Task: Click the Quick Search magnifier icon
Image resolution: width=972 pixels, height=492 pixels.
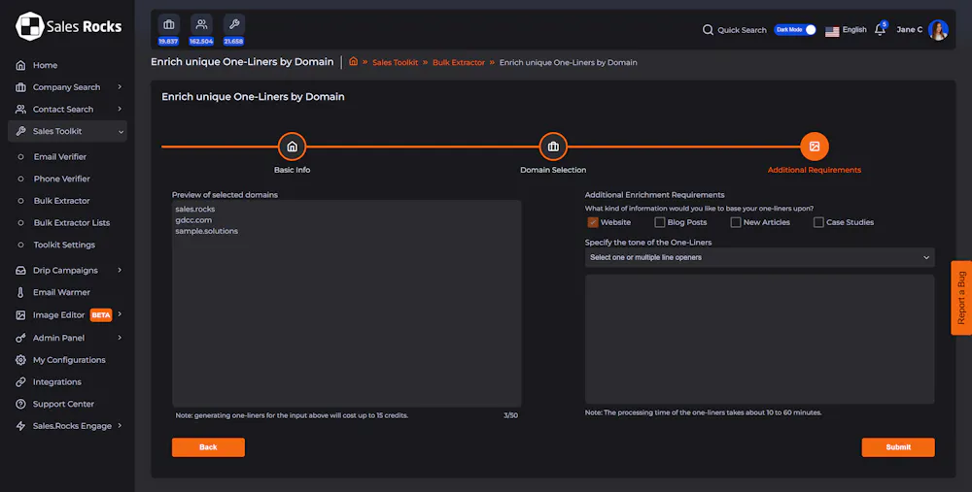Action: tap(708, 30)
